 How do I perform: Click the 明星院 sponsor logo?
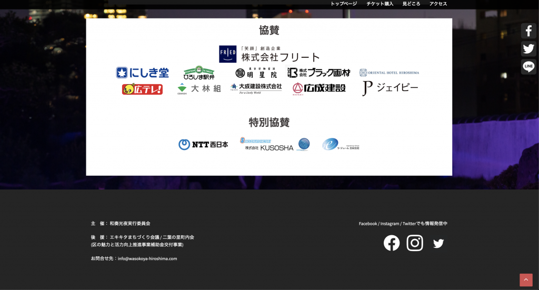(256, 73)
